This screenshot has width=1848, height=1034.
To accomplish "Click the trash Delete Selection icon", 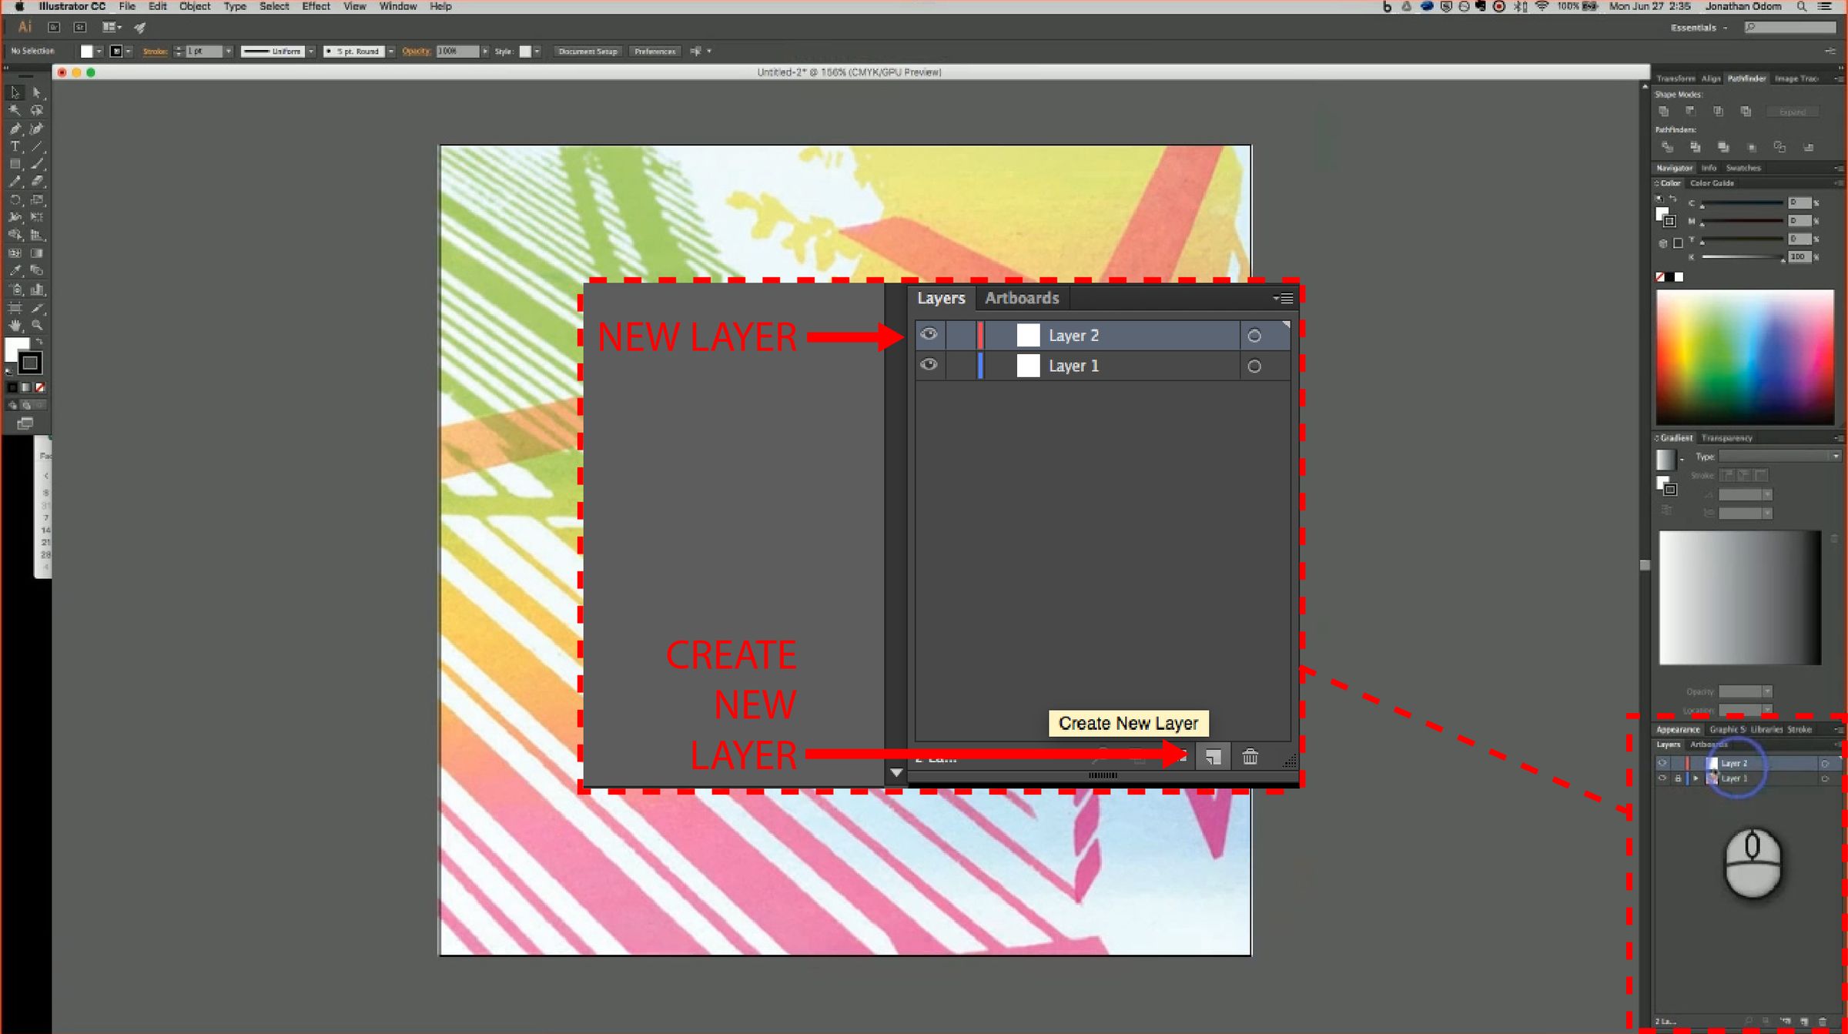I will (x=1250, y=758).
